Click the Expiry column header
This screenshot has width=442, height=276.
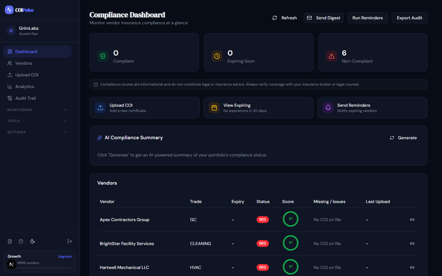238,201
